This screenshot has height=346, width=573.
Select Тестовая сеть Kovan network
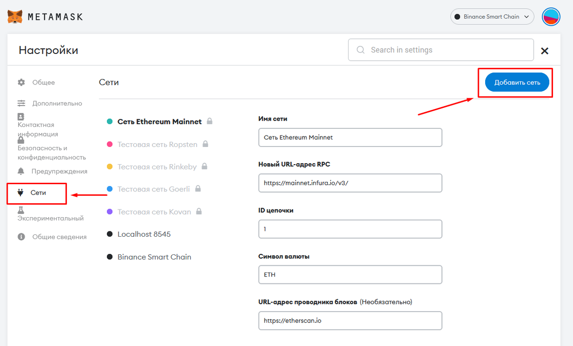point(155,211)
